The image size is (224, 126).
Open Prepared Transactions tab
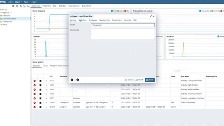[59, 66]
